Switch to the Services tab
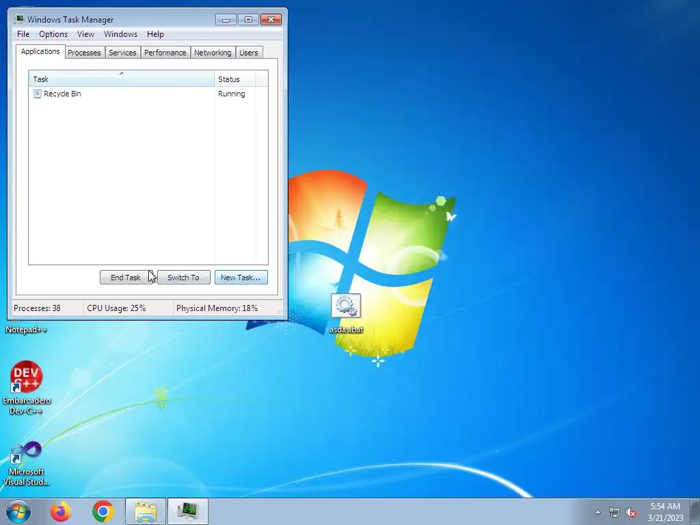 point(122,53)
